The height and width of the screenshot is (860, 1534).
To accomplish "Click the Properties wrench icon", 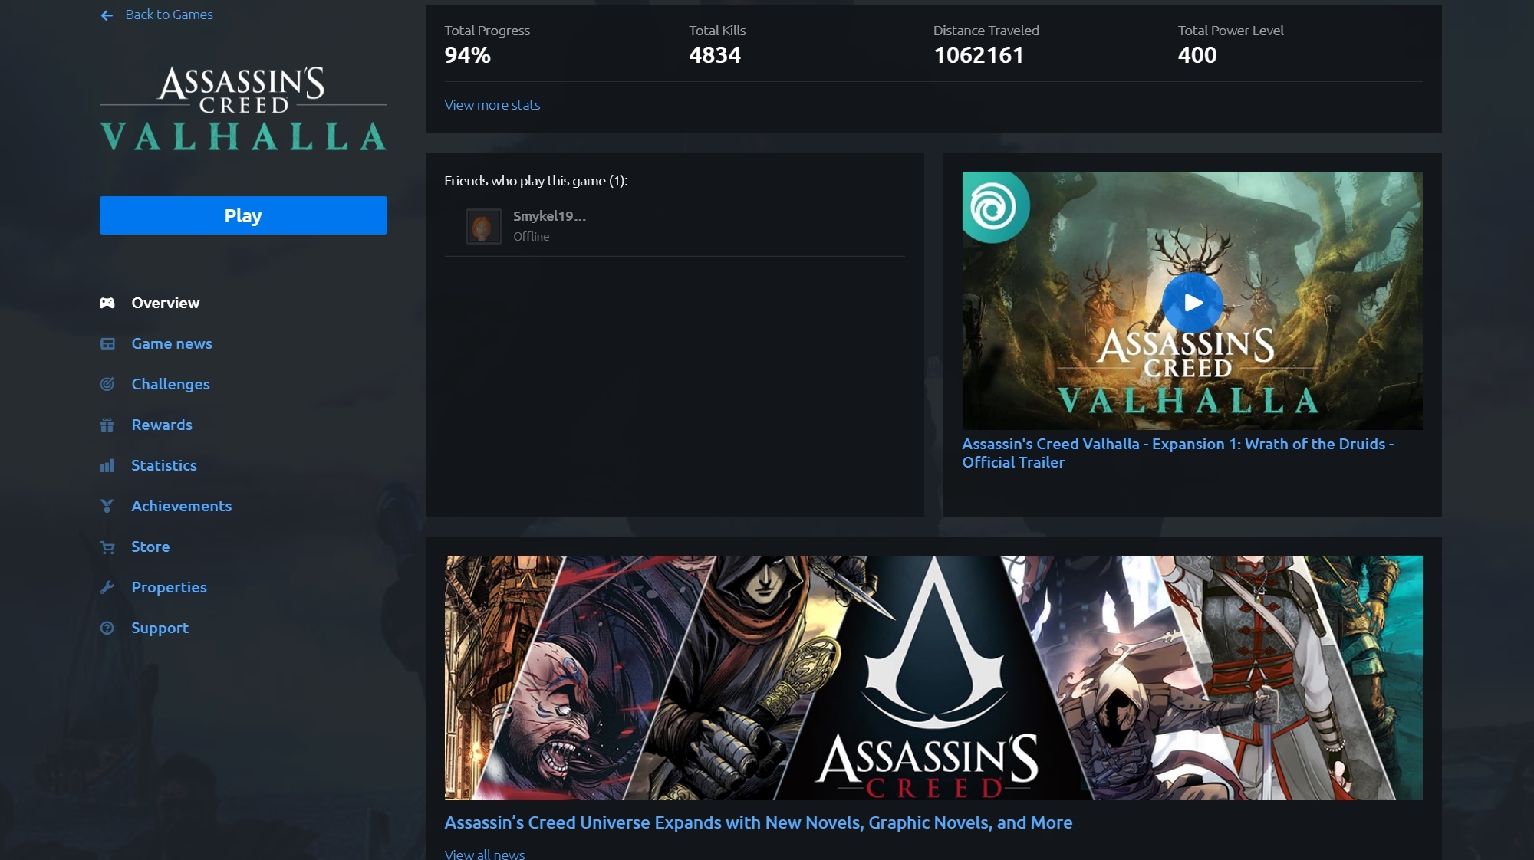I will pos(107,587).
